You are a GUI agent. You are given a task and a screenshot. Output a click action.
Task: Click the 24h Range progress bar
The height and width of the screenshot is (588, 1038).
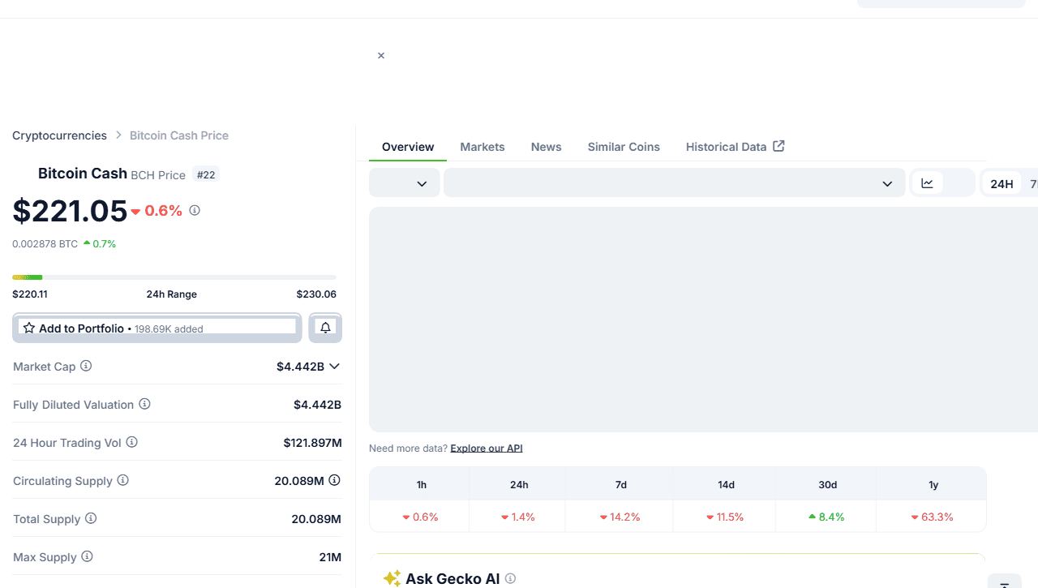pos(174,277)
